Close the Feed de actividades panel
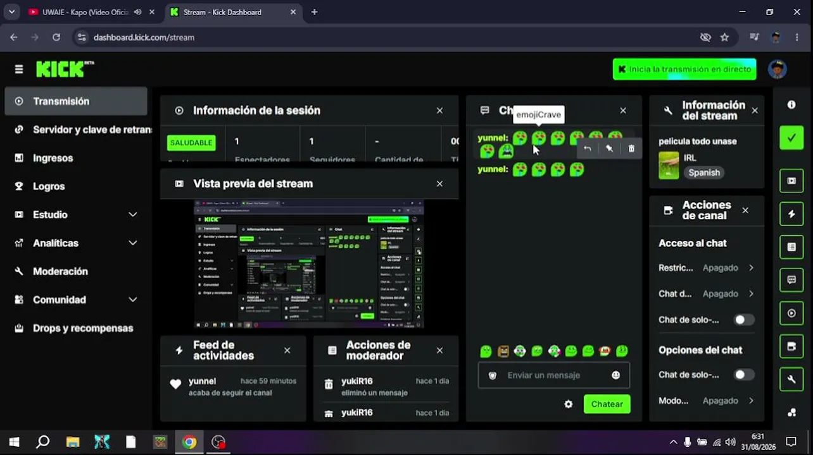The image size is (813, 455). click(287, 351)
